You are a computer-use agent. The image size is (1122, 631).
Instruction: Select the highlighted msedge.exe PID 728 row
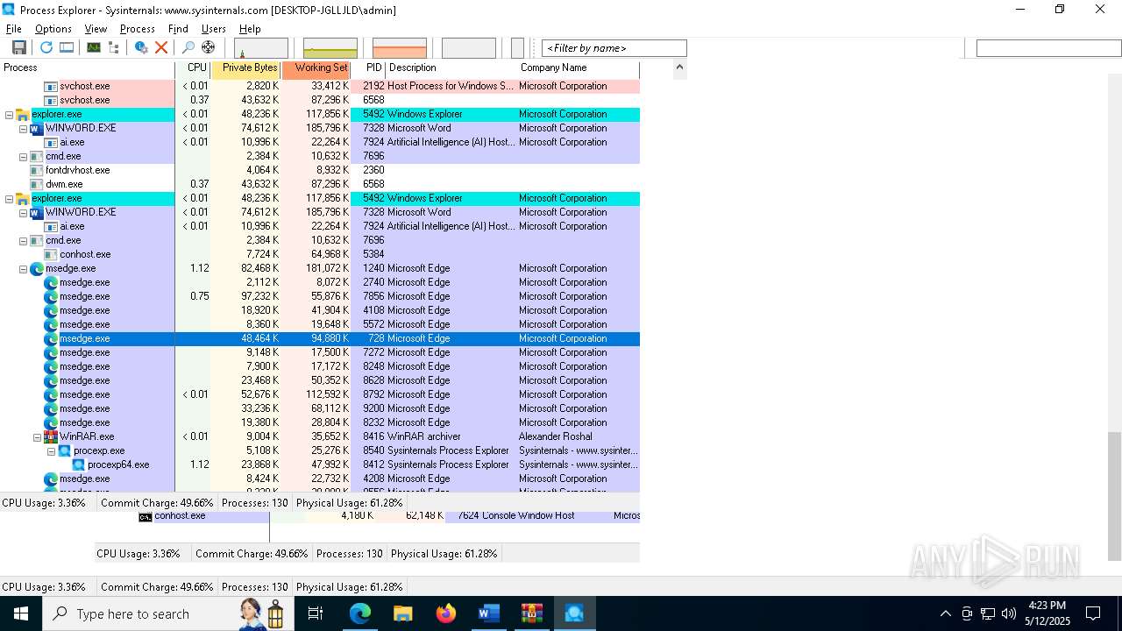(320, 338)
